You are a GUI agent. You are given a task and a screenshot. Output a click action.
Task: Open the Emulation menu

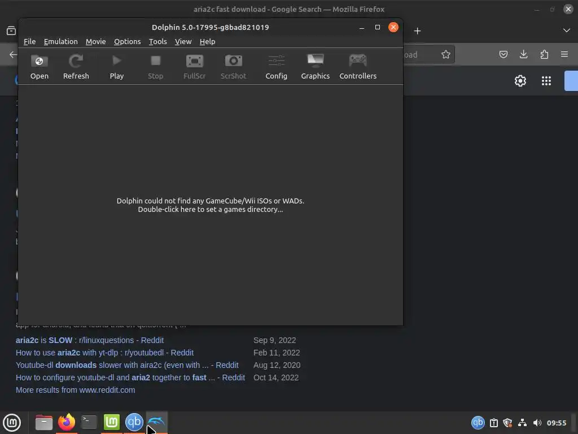pyautogui.click(x=61, y=42)
